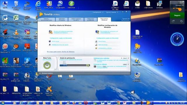Open link to customize Windows appearance
187x105 pixels.
pos(63,32)
